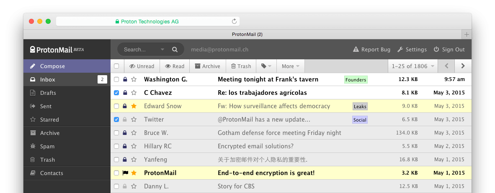Toggle the select-all checkbox in the toolbar
The width and height of the screenshot is (495, 193).
116,66
